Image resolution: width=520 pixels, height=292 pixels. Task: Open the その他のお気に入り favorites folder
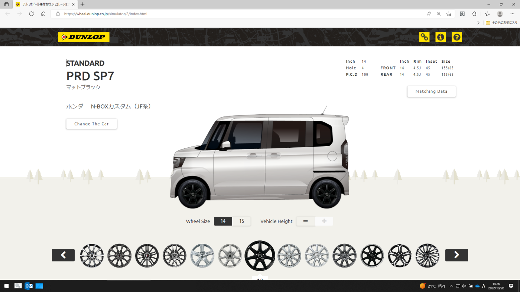point(501,23)
